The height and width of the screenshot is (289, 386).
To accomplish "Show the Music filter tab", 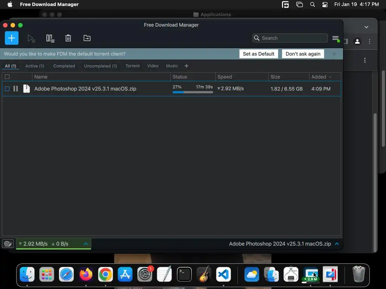I will point(172,66).
